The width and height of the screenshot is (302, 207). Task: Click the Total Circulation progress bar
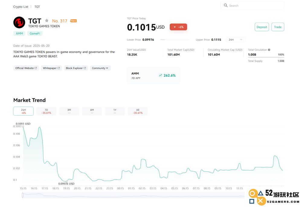click(266, 57)
